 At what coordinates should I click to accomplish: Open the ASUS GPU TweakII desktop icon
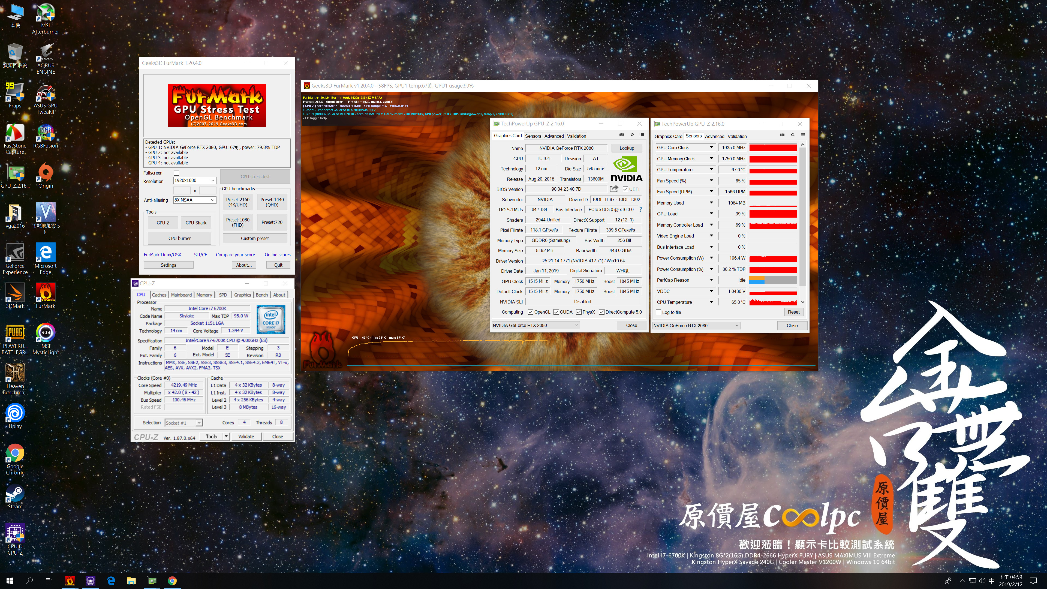point(46,99)
